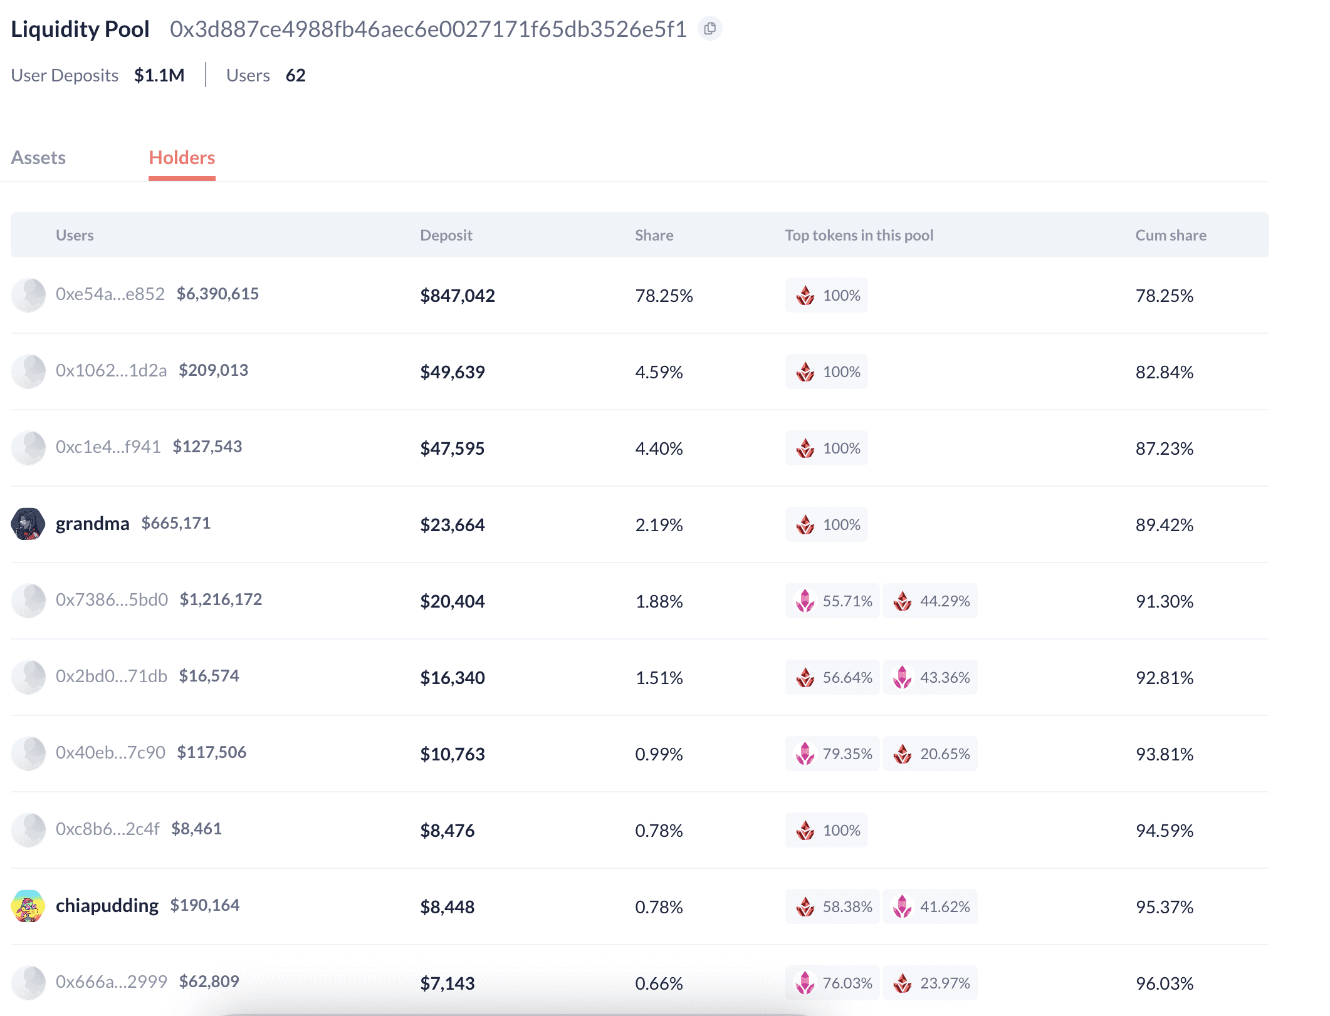Click the red 58.38% token badge

pyautogui.click(x=832, y=906)
